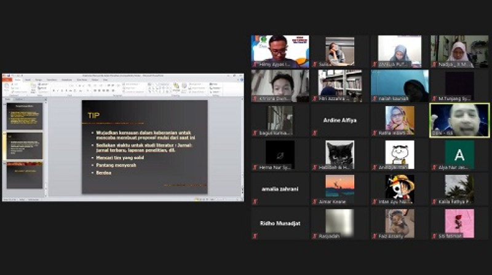The width and height of the screenshot is (492, 275).
Task: Switch to the Transitions ribbon tab
Action: (x=51, y=79)
